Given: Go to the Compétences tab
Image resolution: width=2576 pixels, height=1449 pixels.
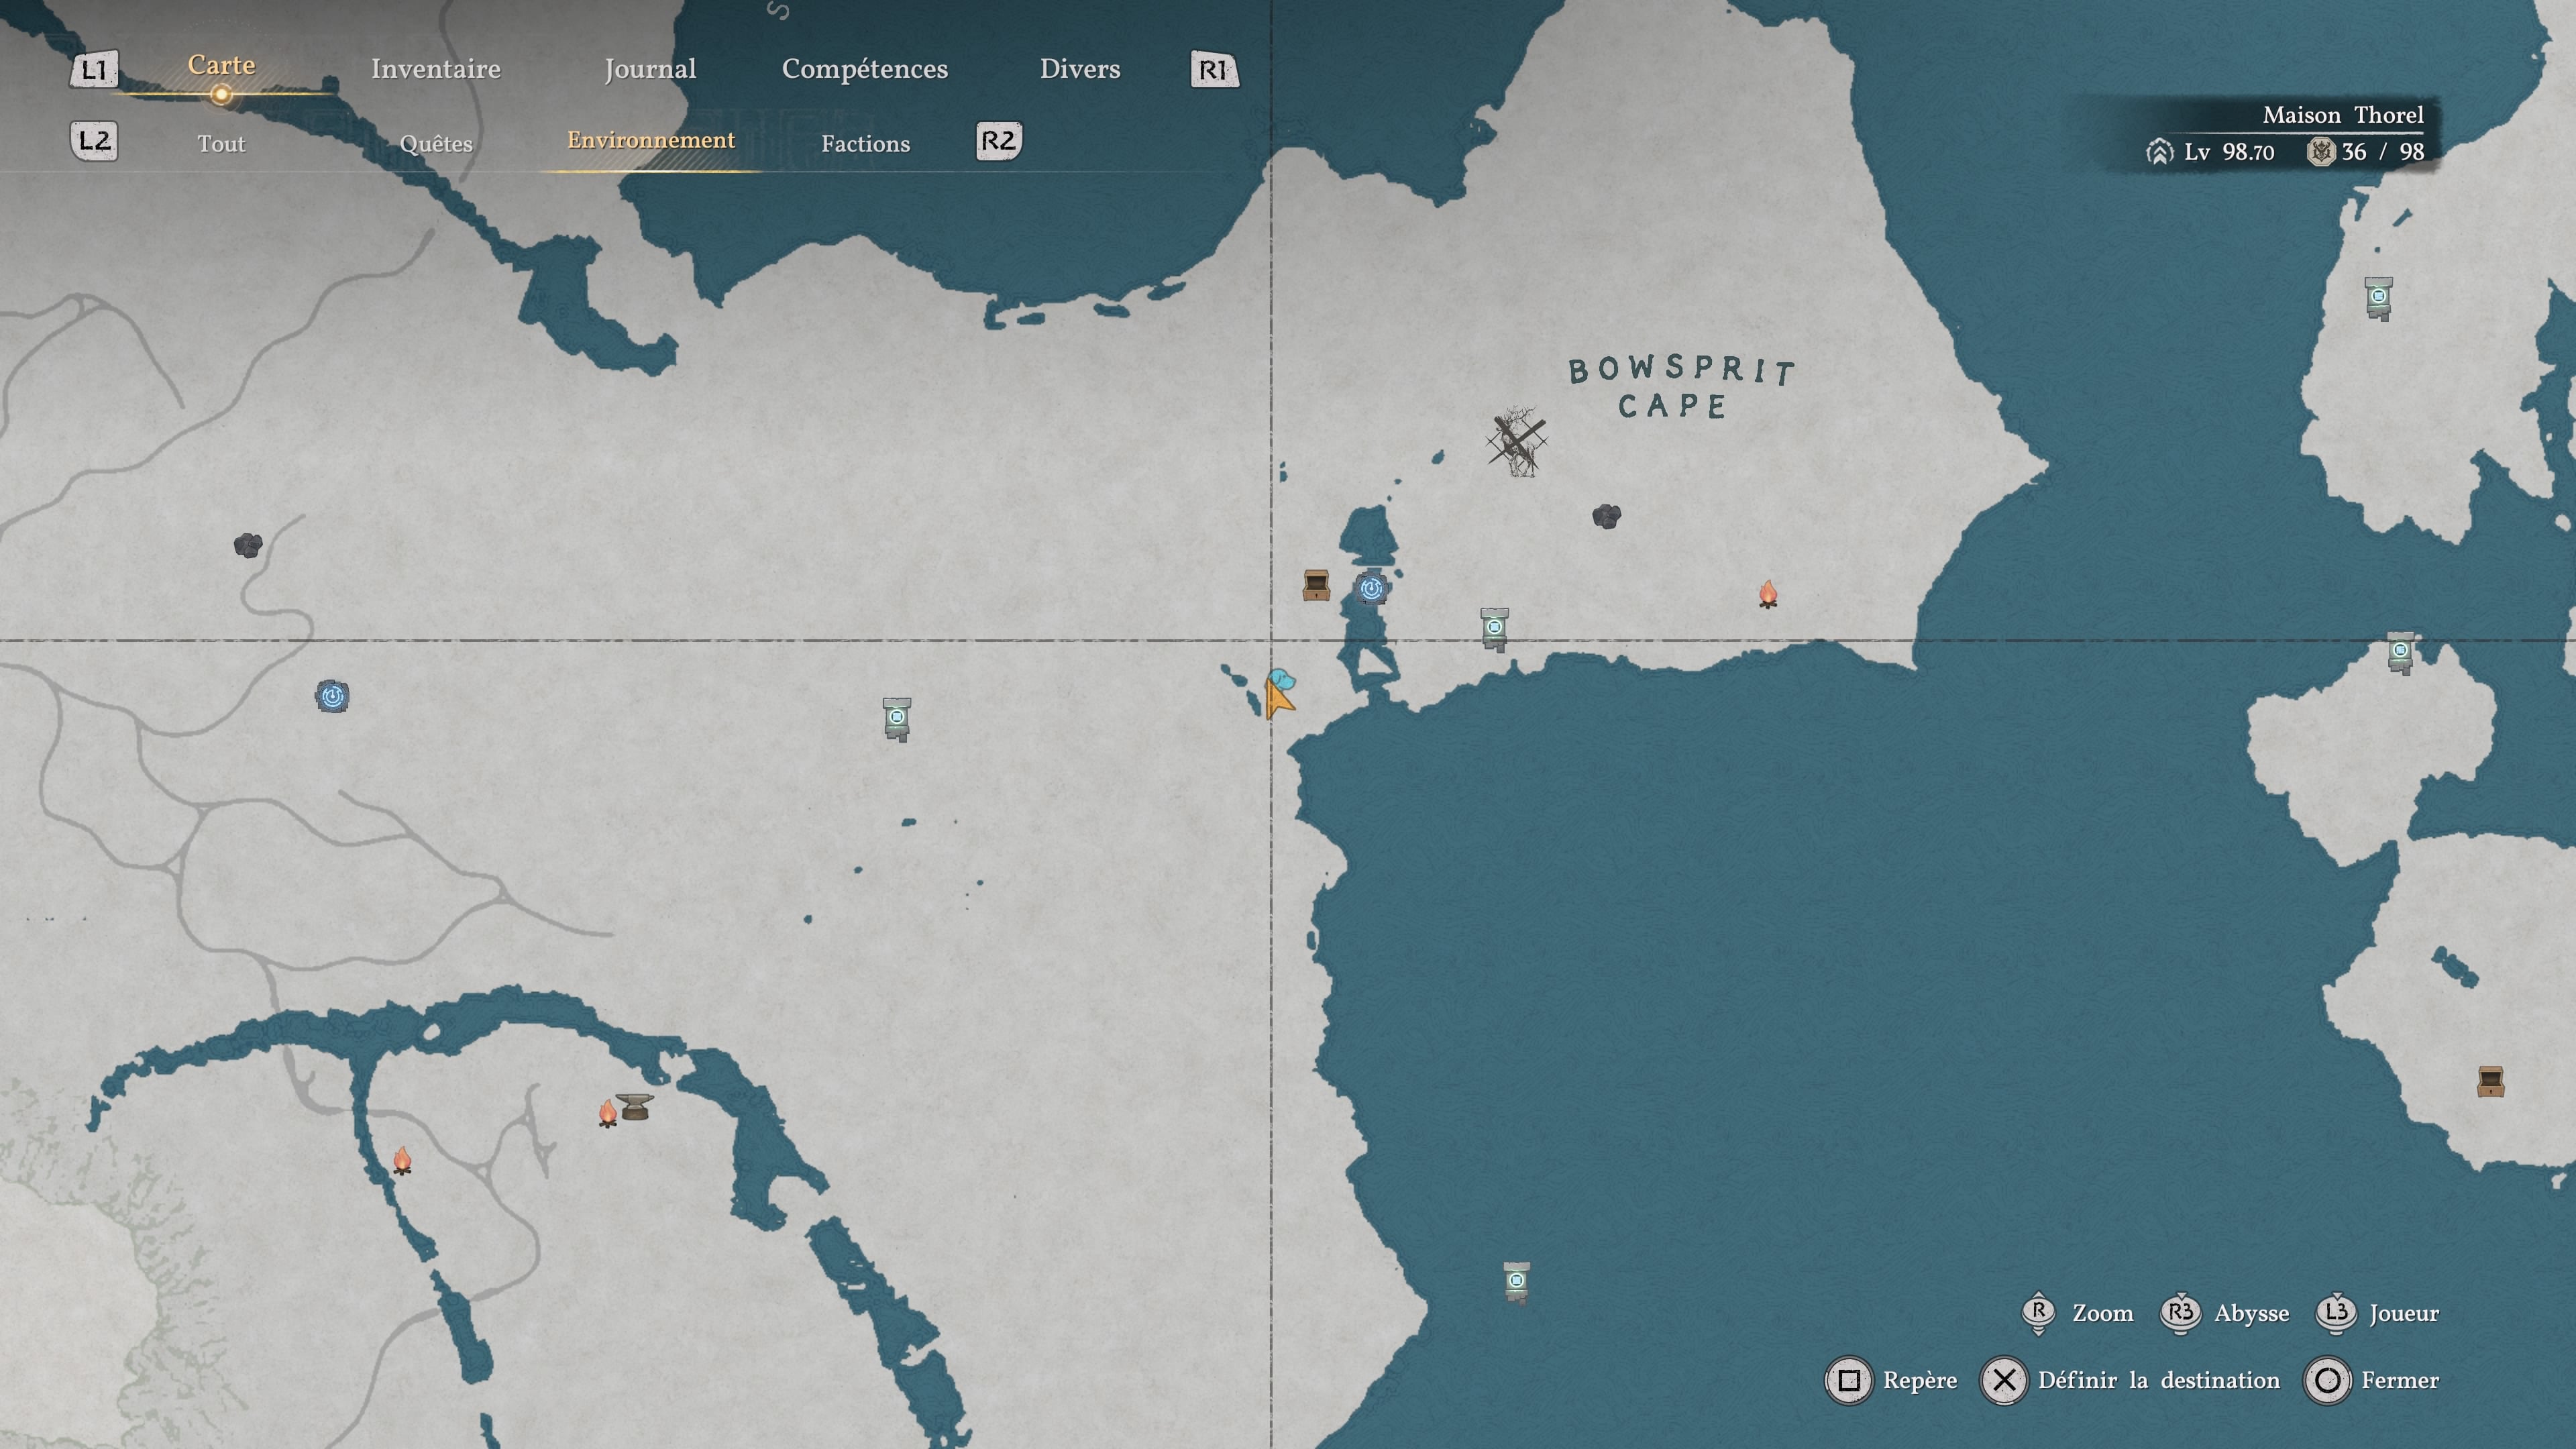Looking at the screenshot, I should coord(864,69).
